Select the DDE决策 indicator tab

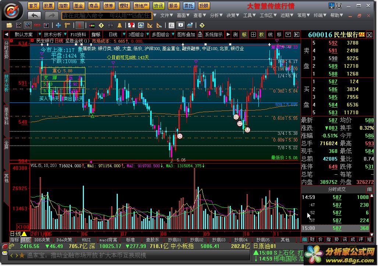[x=42, y=240]
